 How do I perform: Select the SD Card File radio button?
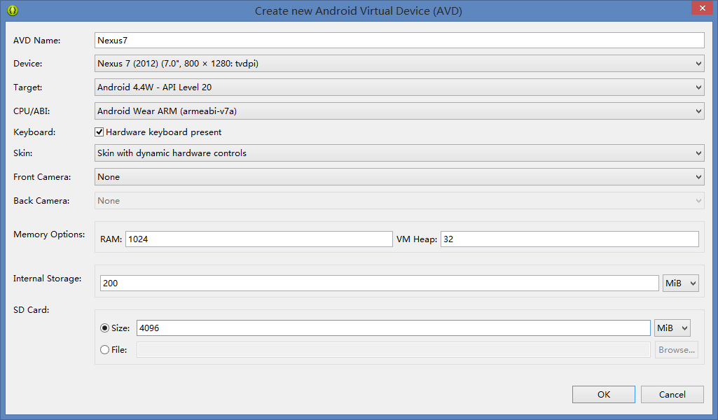pyautogui.click(x=104, y=349)
